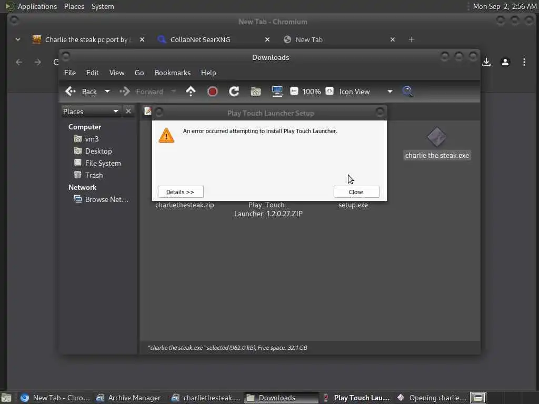This screenshot has height=404, width=539.
Task: Click the Details >> button
Action: pos(181,191)
